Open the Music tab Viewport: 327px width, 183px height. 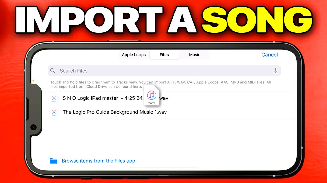pyautogui.click(x=194, y=55)
